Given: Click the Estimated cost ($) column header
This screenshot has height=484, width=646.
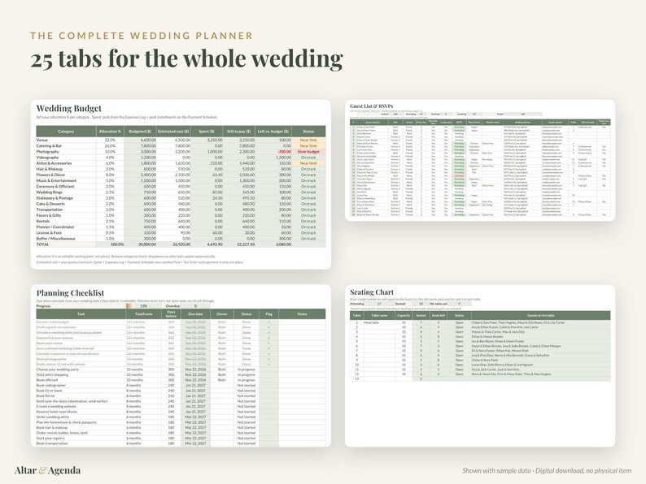Looking at the screenshot, I should point(173,132).
